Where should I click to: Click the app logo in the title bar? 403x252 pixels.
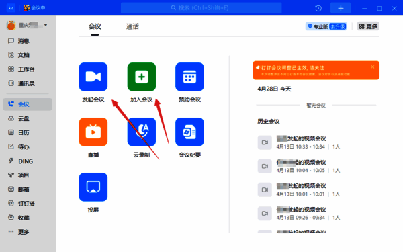pyautogui.click(x=11, y=8)
